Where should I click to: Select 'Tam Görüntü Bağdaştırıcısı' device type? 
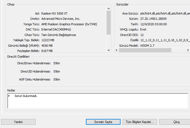tap(59, 35)
